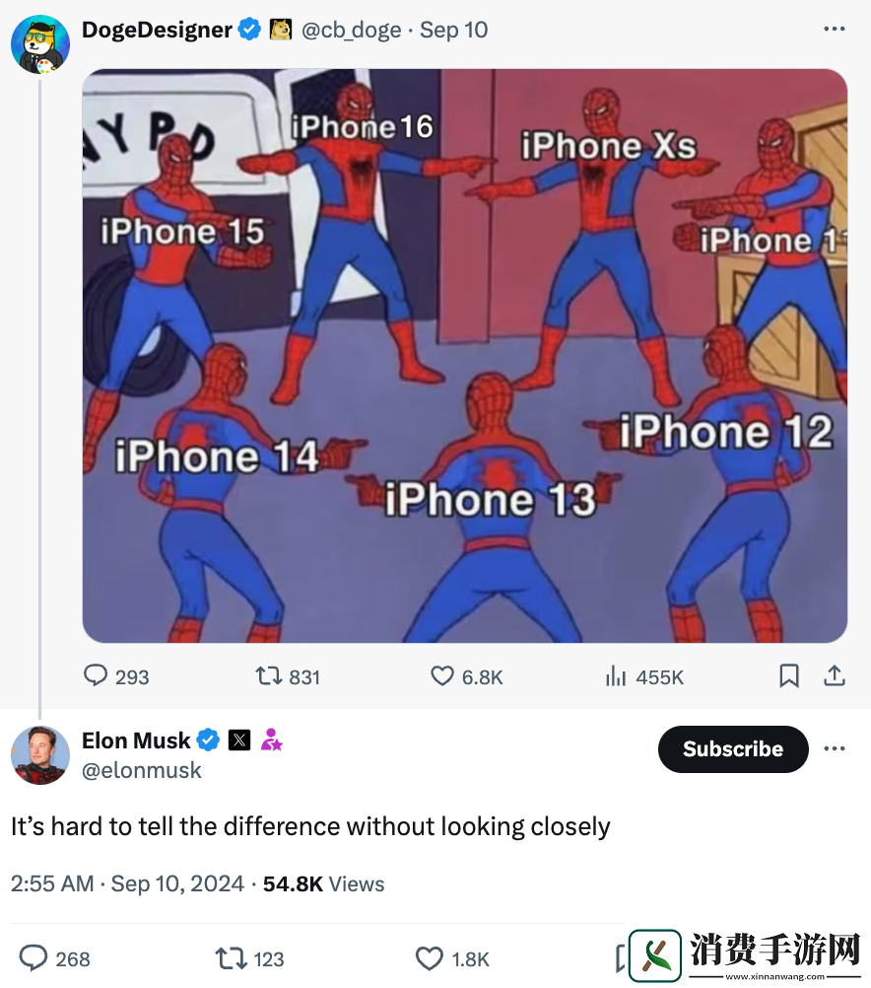
Task: Like Elon Musk's reply
Action: pos(429,958)
